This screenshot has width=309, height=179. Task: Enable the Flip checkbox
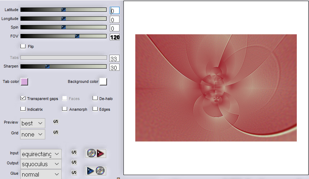pyautogui.click(x=23, y=46)
